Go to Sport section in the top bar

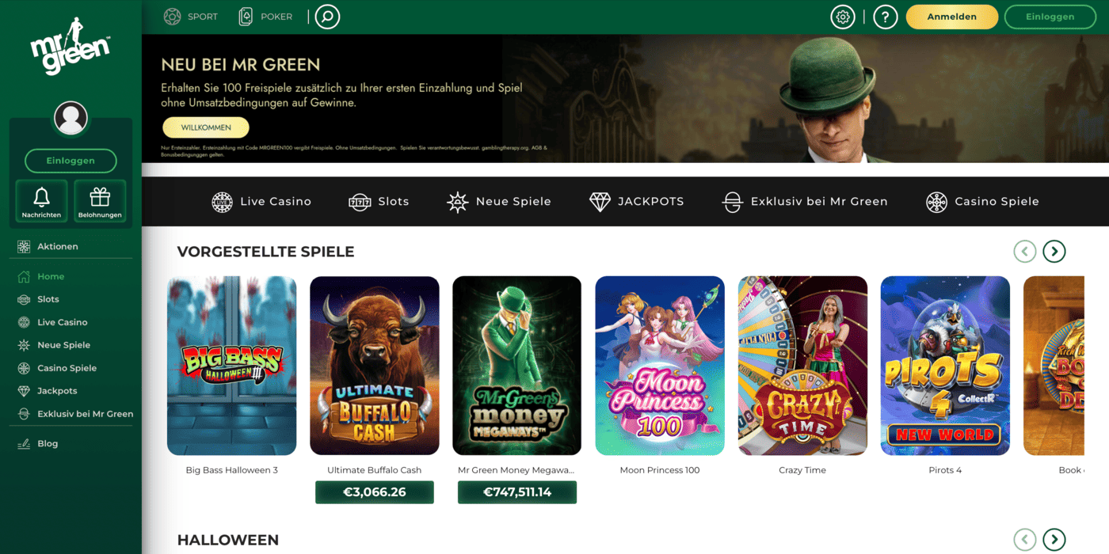pos(190,17)
